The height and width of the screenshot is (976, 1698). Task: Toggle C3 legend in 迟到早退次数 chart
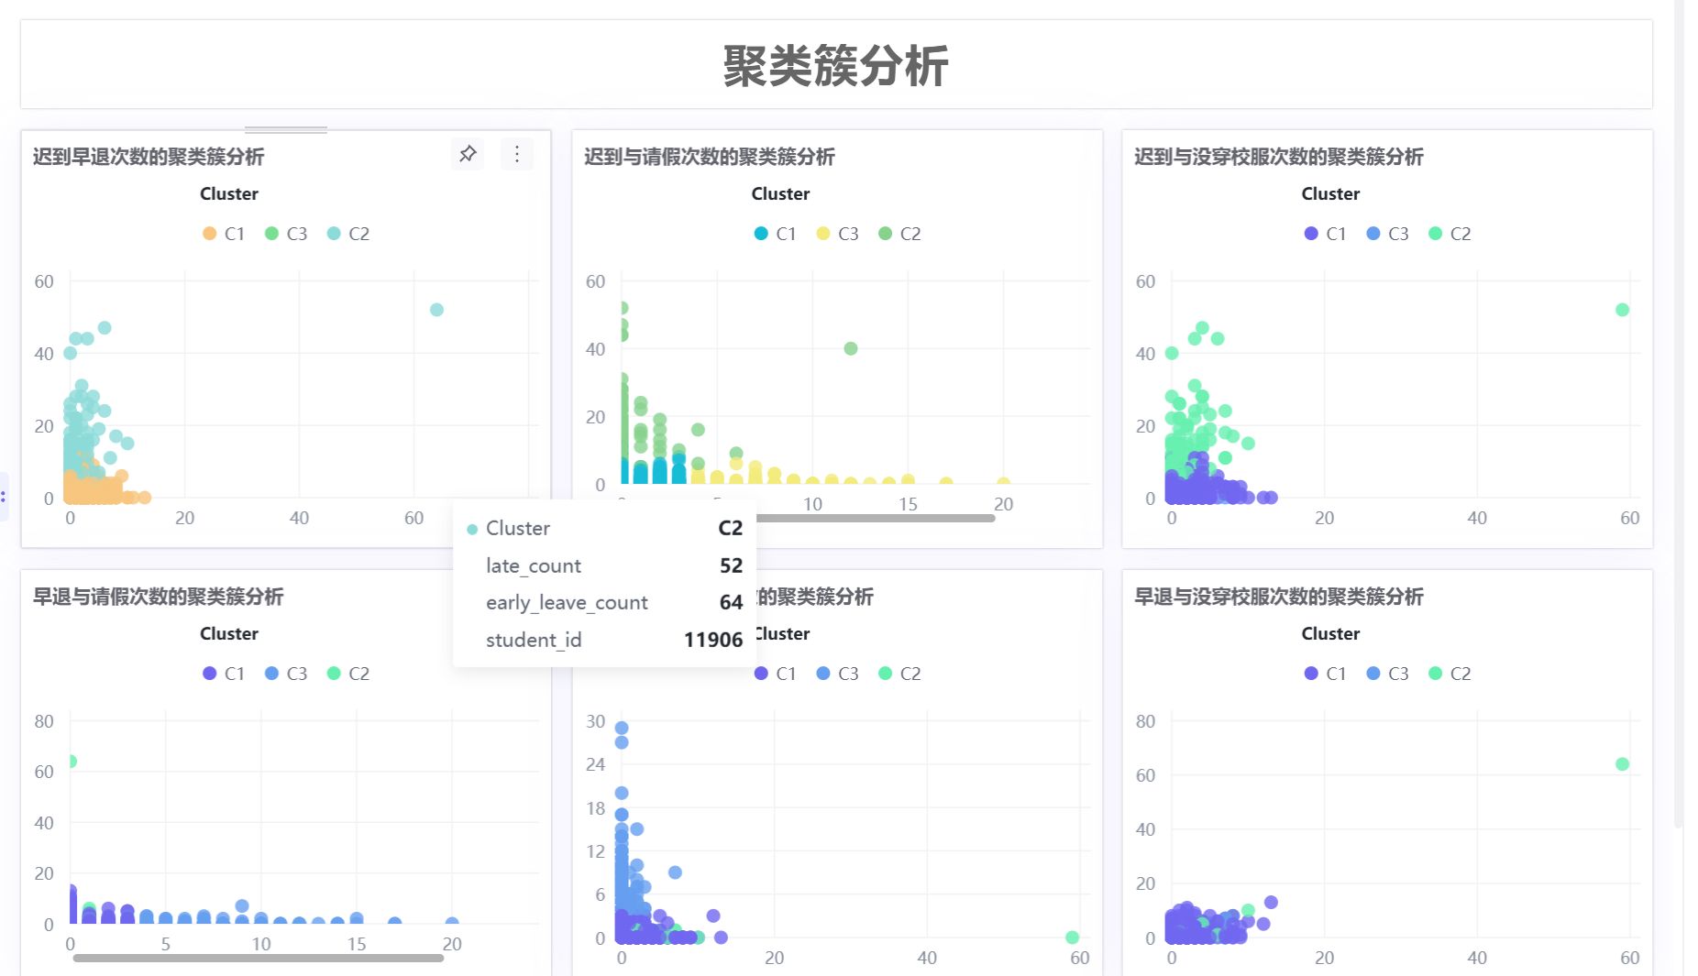point(286,234)
